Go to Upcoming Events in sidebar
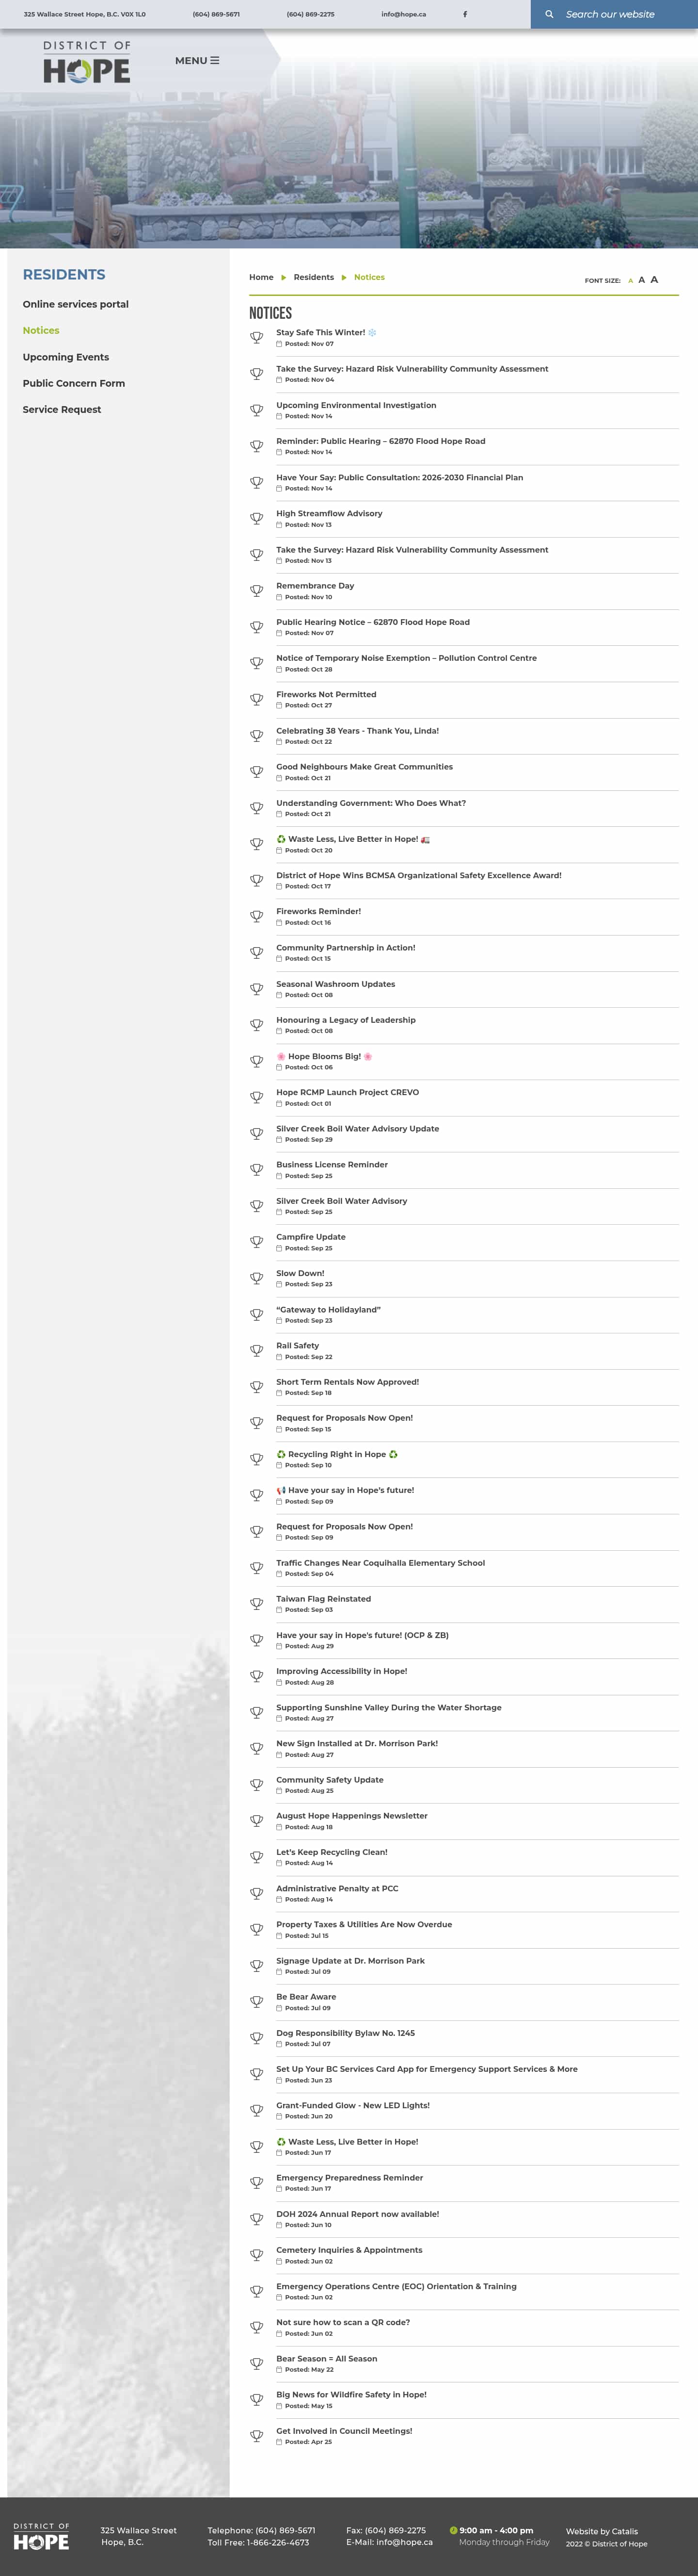 coord(66,357)
